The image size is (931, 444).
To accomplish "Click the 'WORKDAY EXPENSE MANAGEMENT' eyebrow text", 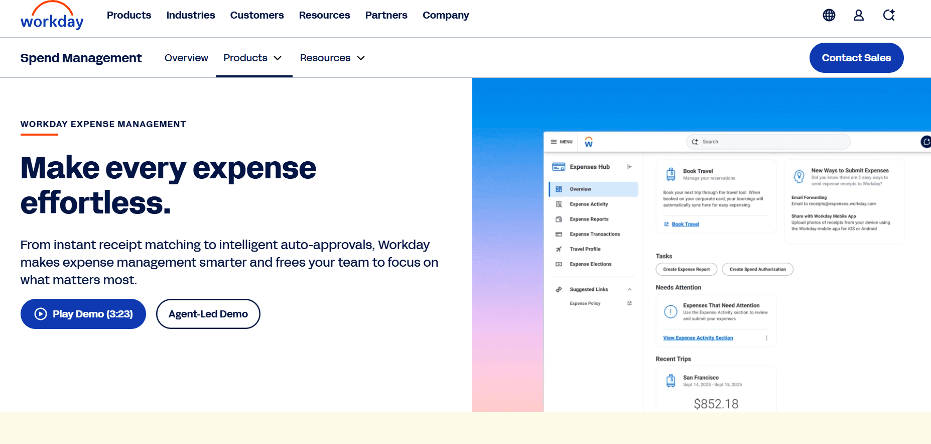I will point(103,124).
